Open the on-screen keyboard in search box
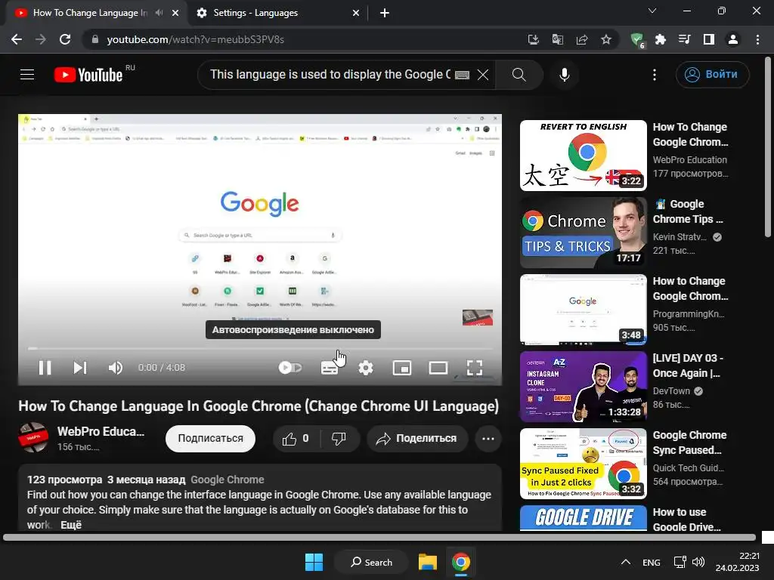774x580 pixels. pos(462,75)
